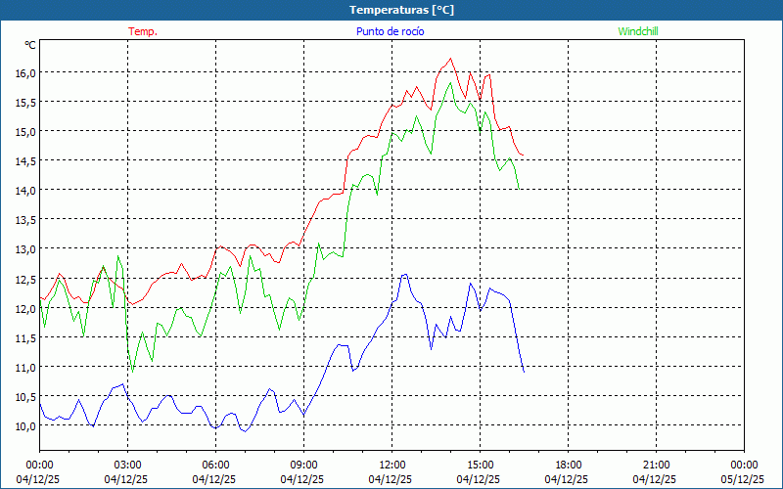Click the 11,0 y-axis value
The image size is (783, 489).
(26, 368)
